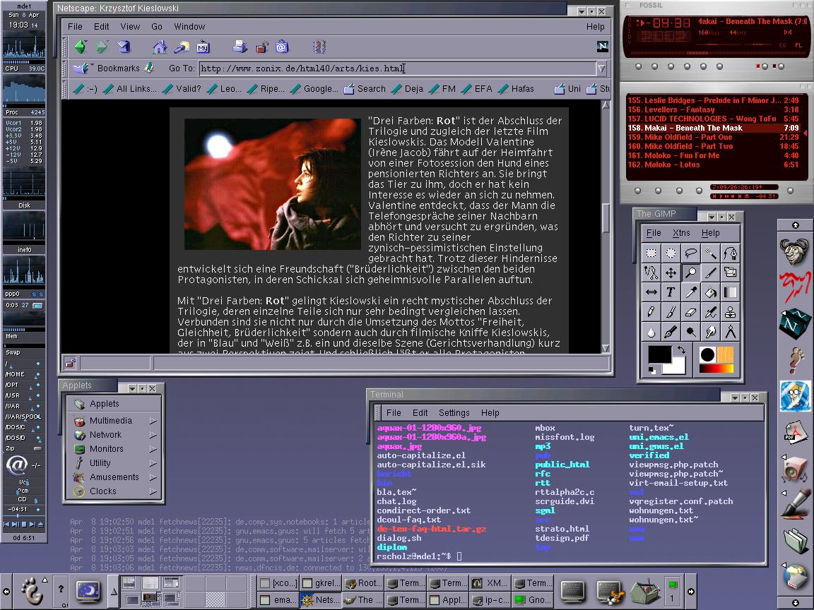Choose the Text tool in GIMP toolbox
Viewport: 814px width, 610px height.
[671, 292]
